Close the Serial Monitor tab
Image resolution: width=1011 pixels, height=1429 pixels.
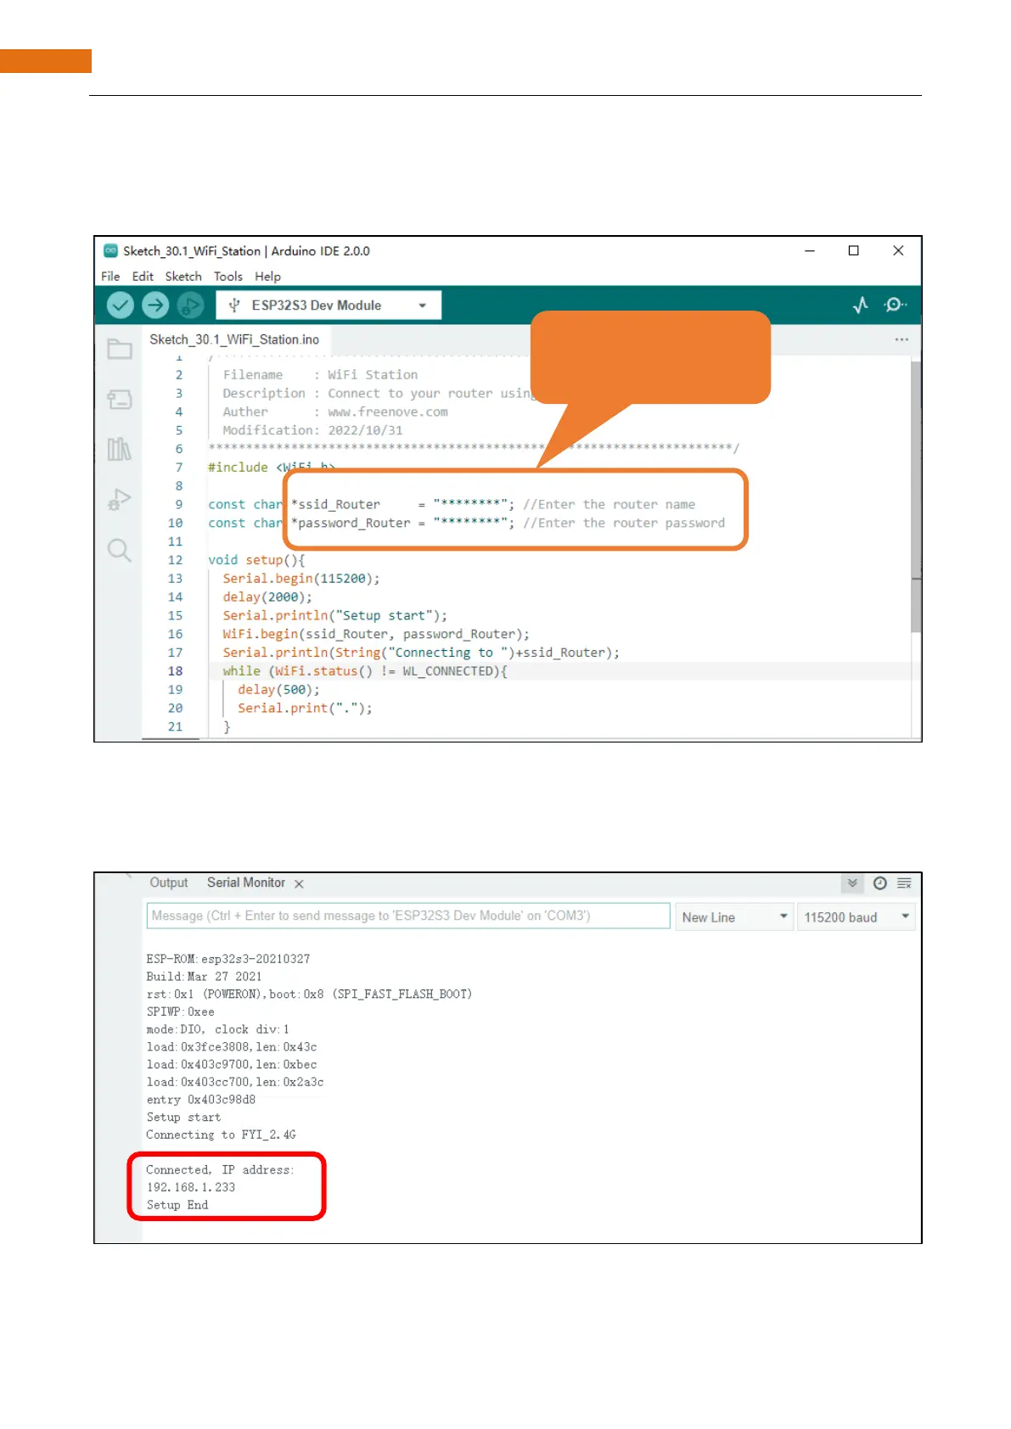coord(299,884)
